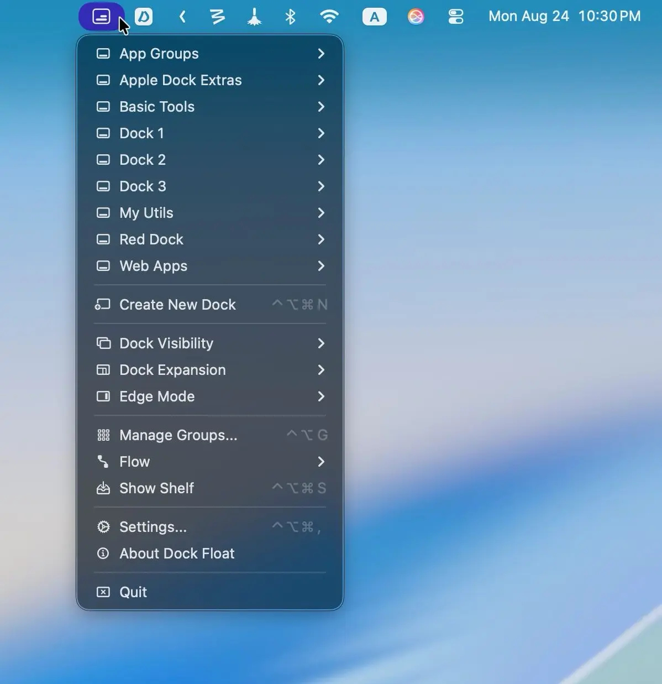Click the gear icon beside Settings
This screenshot has height=684, width=662.
click(103, 527)
